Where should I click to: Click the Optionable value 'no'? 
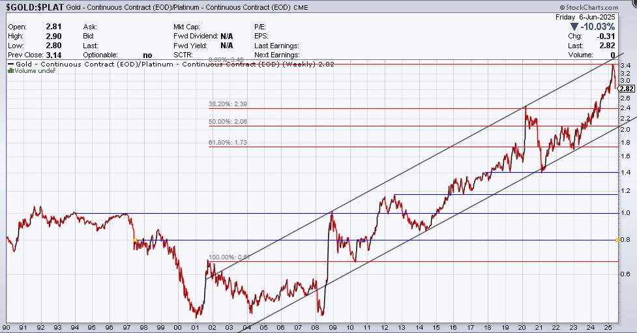tap(147, 55)
